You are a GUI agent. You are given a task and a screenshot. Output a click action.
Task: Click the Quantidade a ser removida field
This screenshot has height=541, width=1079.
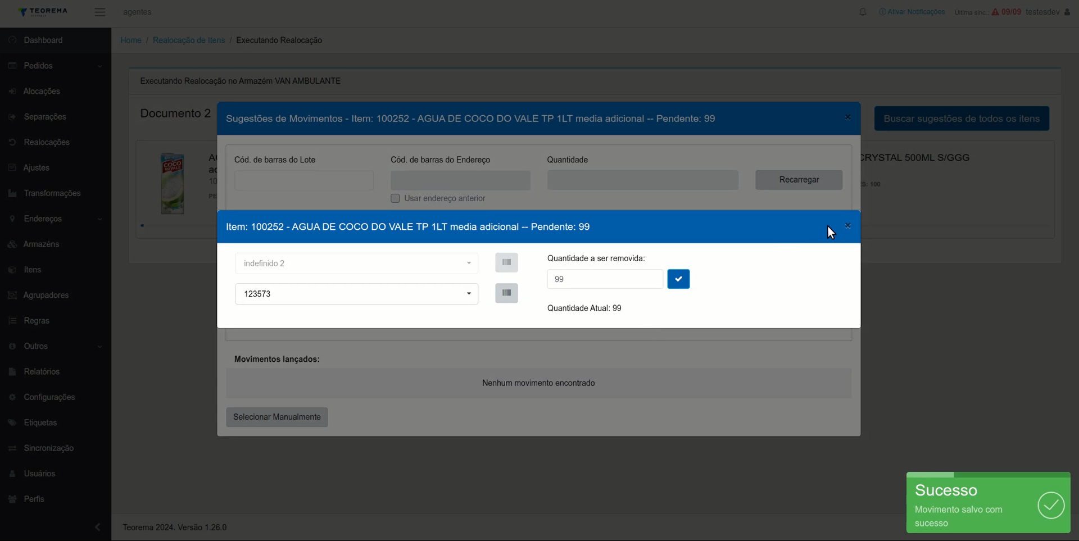(605, 279)
